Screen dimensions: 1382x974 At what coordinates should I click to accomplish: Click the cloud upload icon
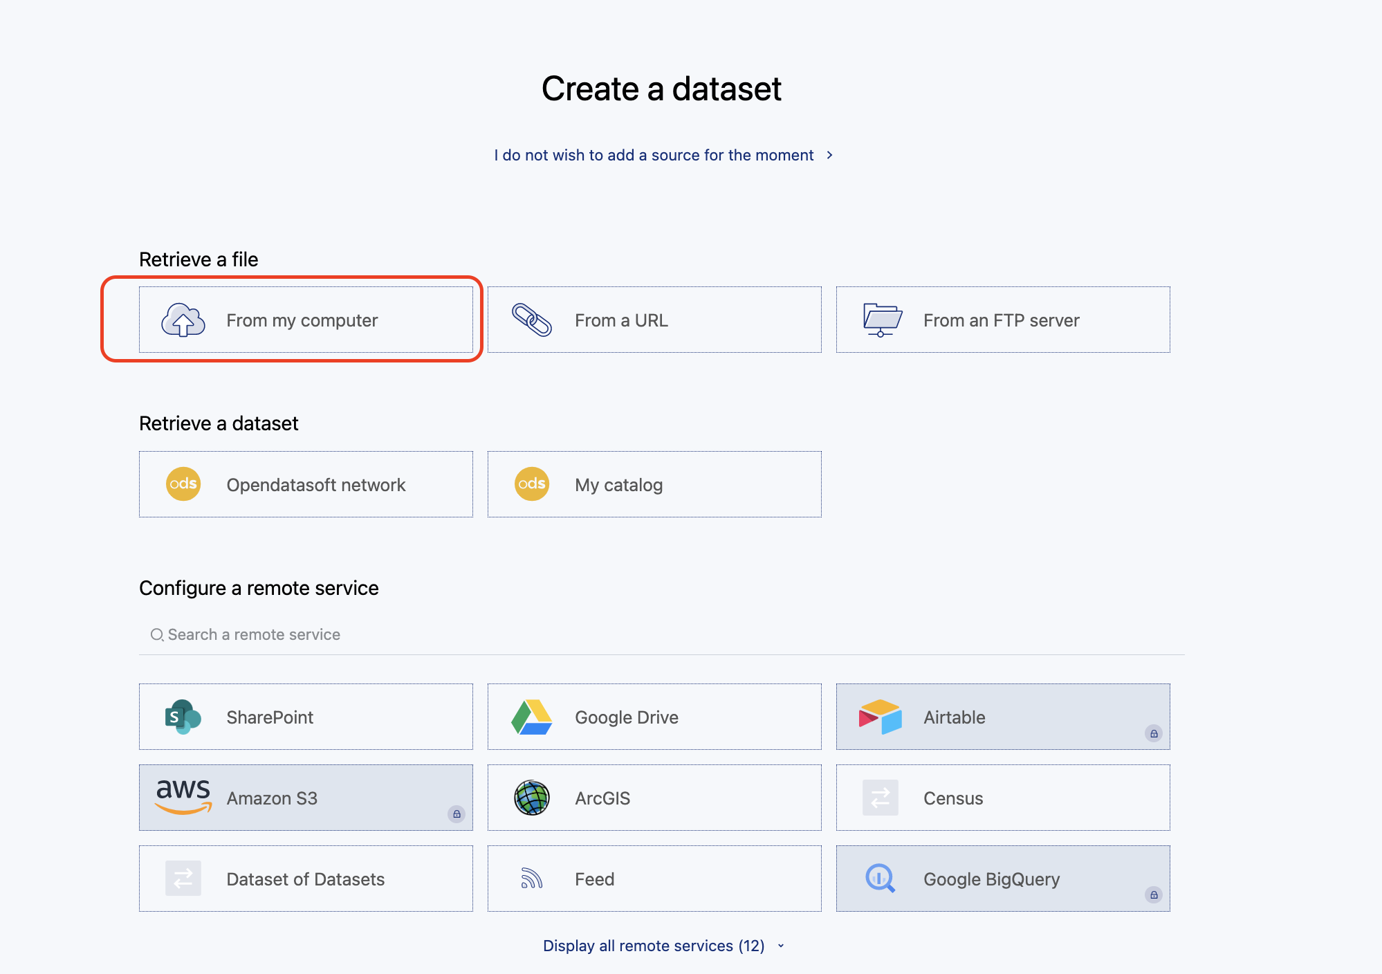(183, 320)
